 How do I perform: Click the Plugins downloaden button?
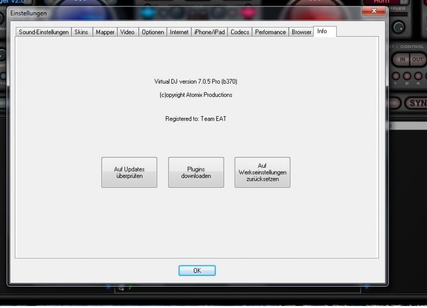point(196,172)
